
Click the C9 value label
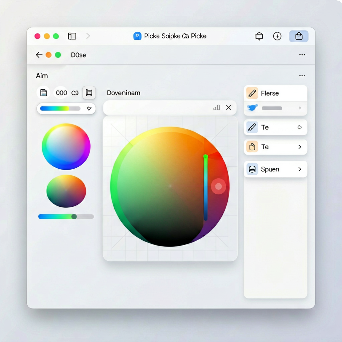(75, 93)
